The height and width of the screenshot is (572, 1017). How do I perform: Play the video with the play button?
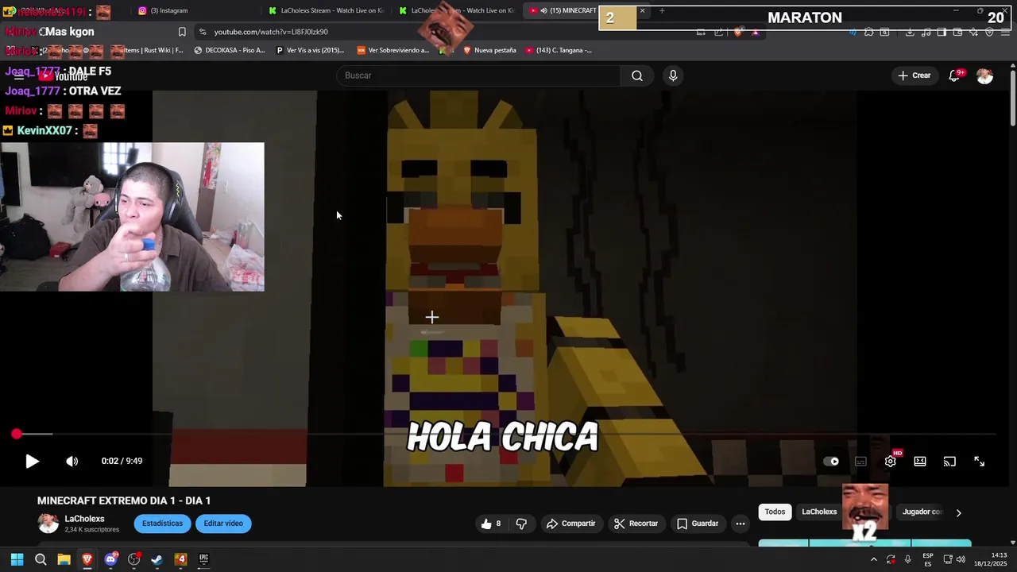(x=32, y=461)
